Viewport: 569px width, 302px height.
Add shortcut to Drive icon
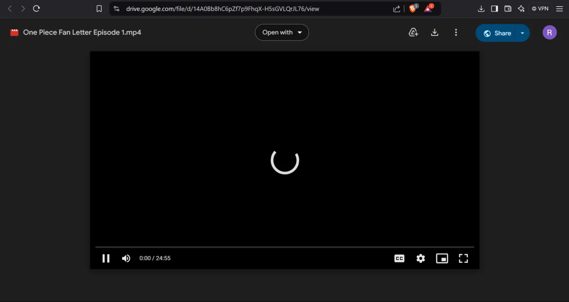point(413,32)
